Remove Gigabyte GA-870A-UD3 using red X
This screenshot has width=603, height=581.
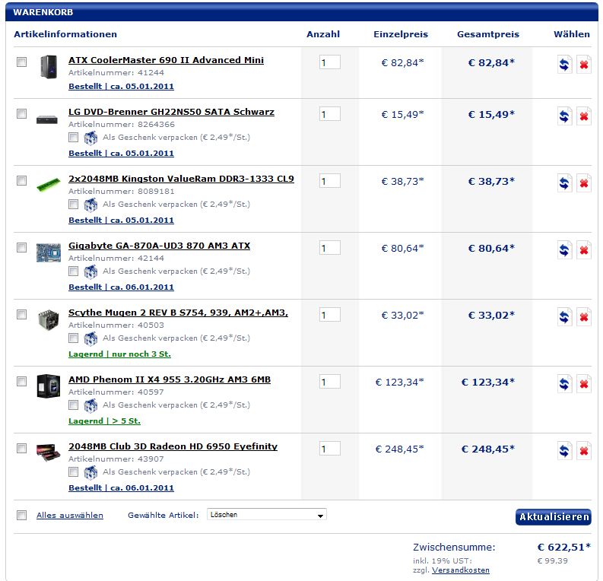583,250
